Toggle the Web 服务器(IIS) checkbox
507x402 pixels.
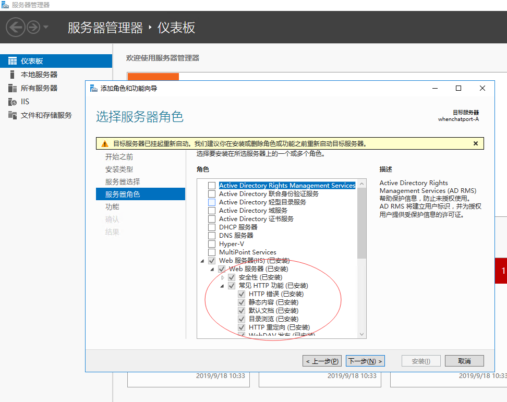[212, 261]
